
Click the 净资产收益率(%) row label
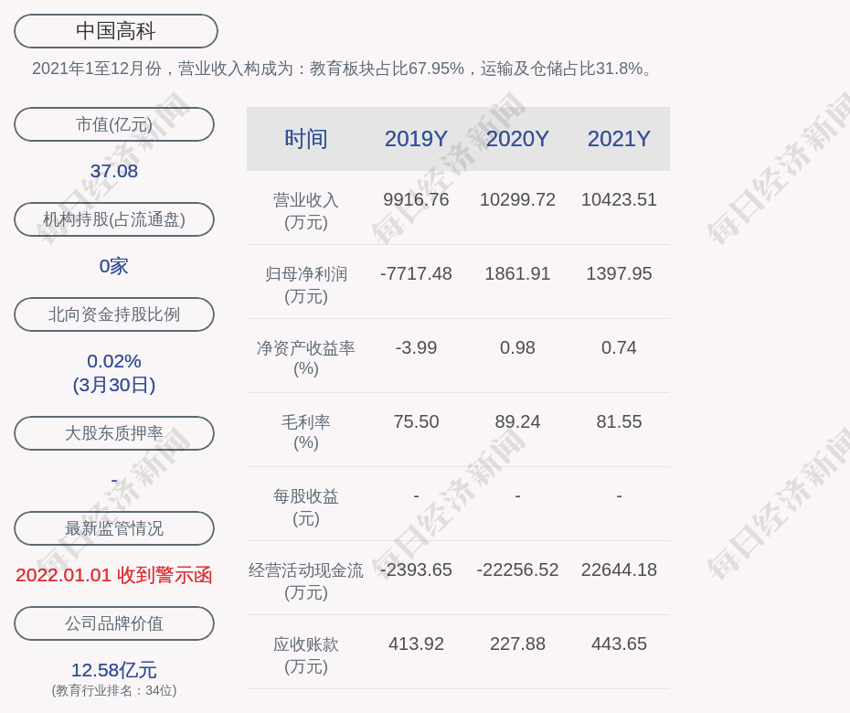(x=306, y=358)
